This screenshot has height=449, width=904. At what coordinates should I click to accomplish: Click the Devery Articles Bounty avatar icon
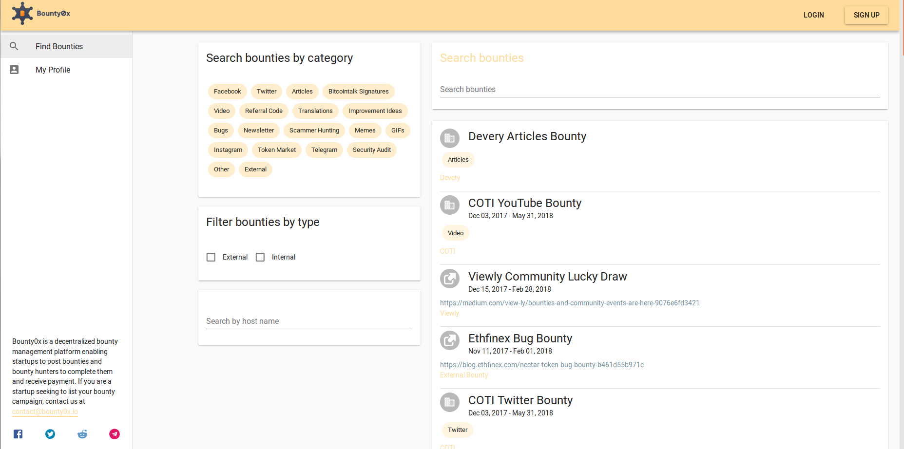[450, 138]
